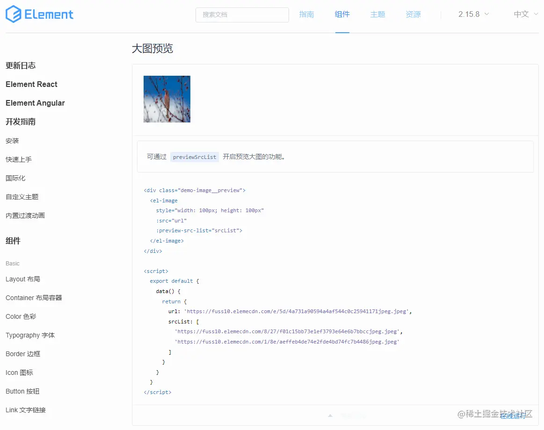Click the url value string in code
This screenshot has height=430, width=544.
(296, 311)
